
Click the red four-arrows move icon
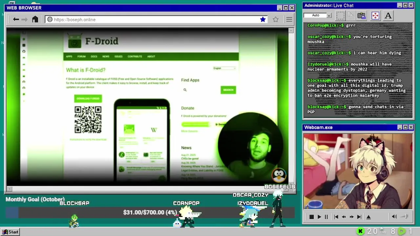point(375,15)
